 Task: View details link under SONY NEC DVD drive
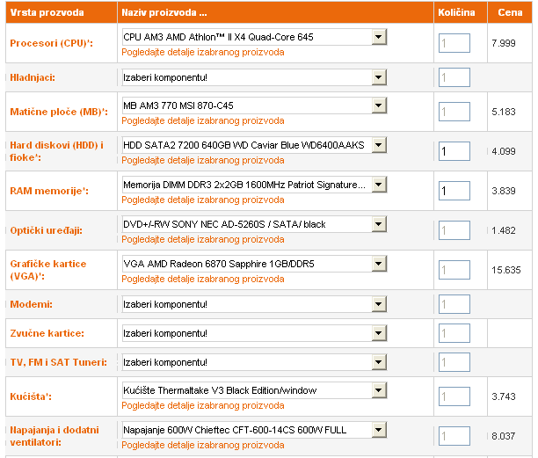(203, 239)
